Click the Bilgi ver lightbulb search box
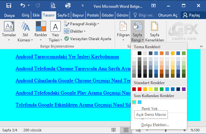 coord(144,15)
